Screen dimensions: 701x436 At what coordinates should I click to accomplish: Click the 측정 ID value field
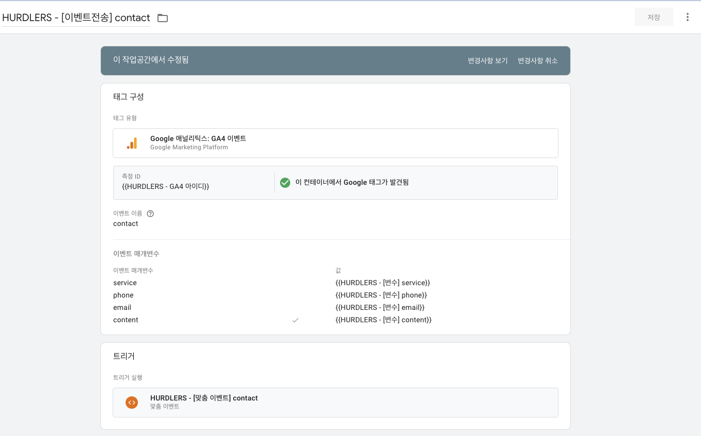click(x=194, y=182)
